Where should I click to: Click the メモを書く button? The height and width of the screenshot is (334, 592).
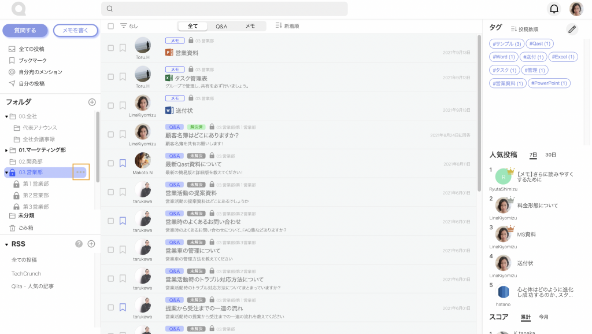point(75,30)
